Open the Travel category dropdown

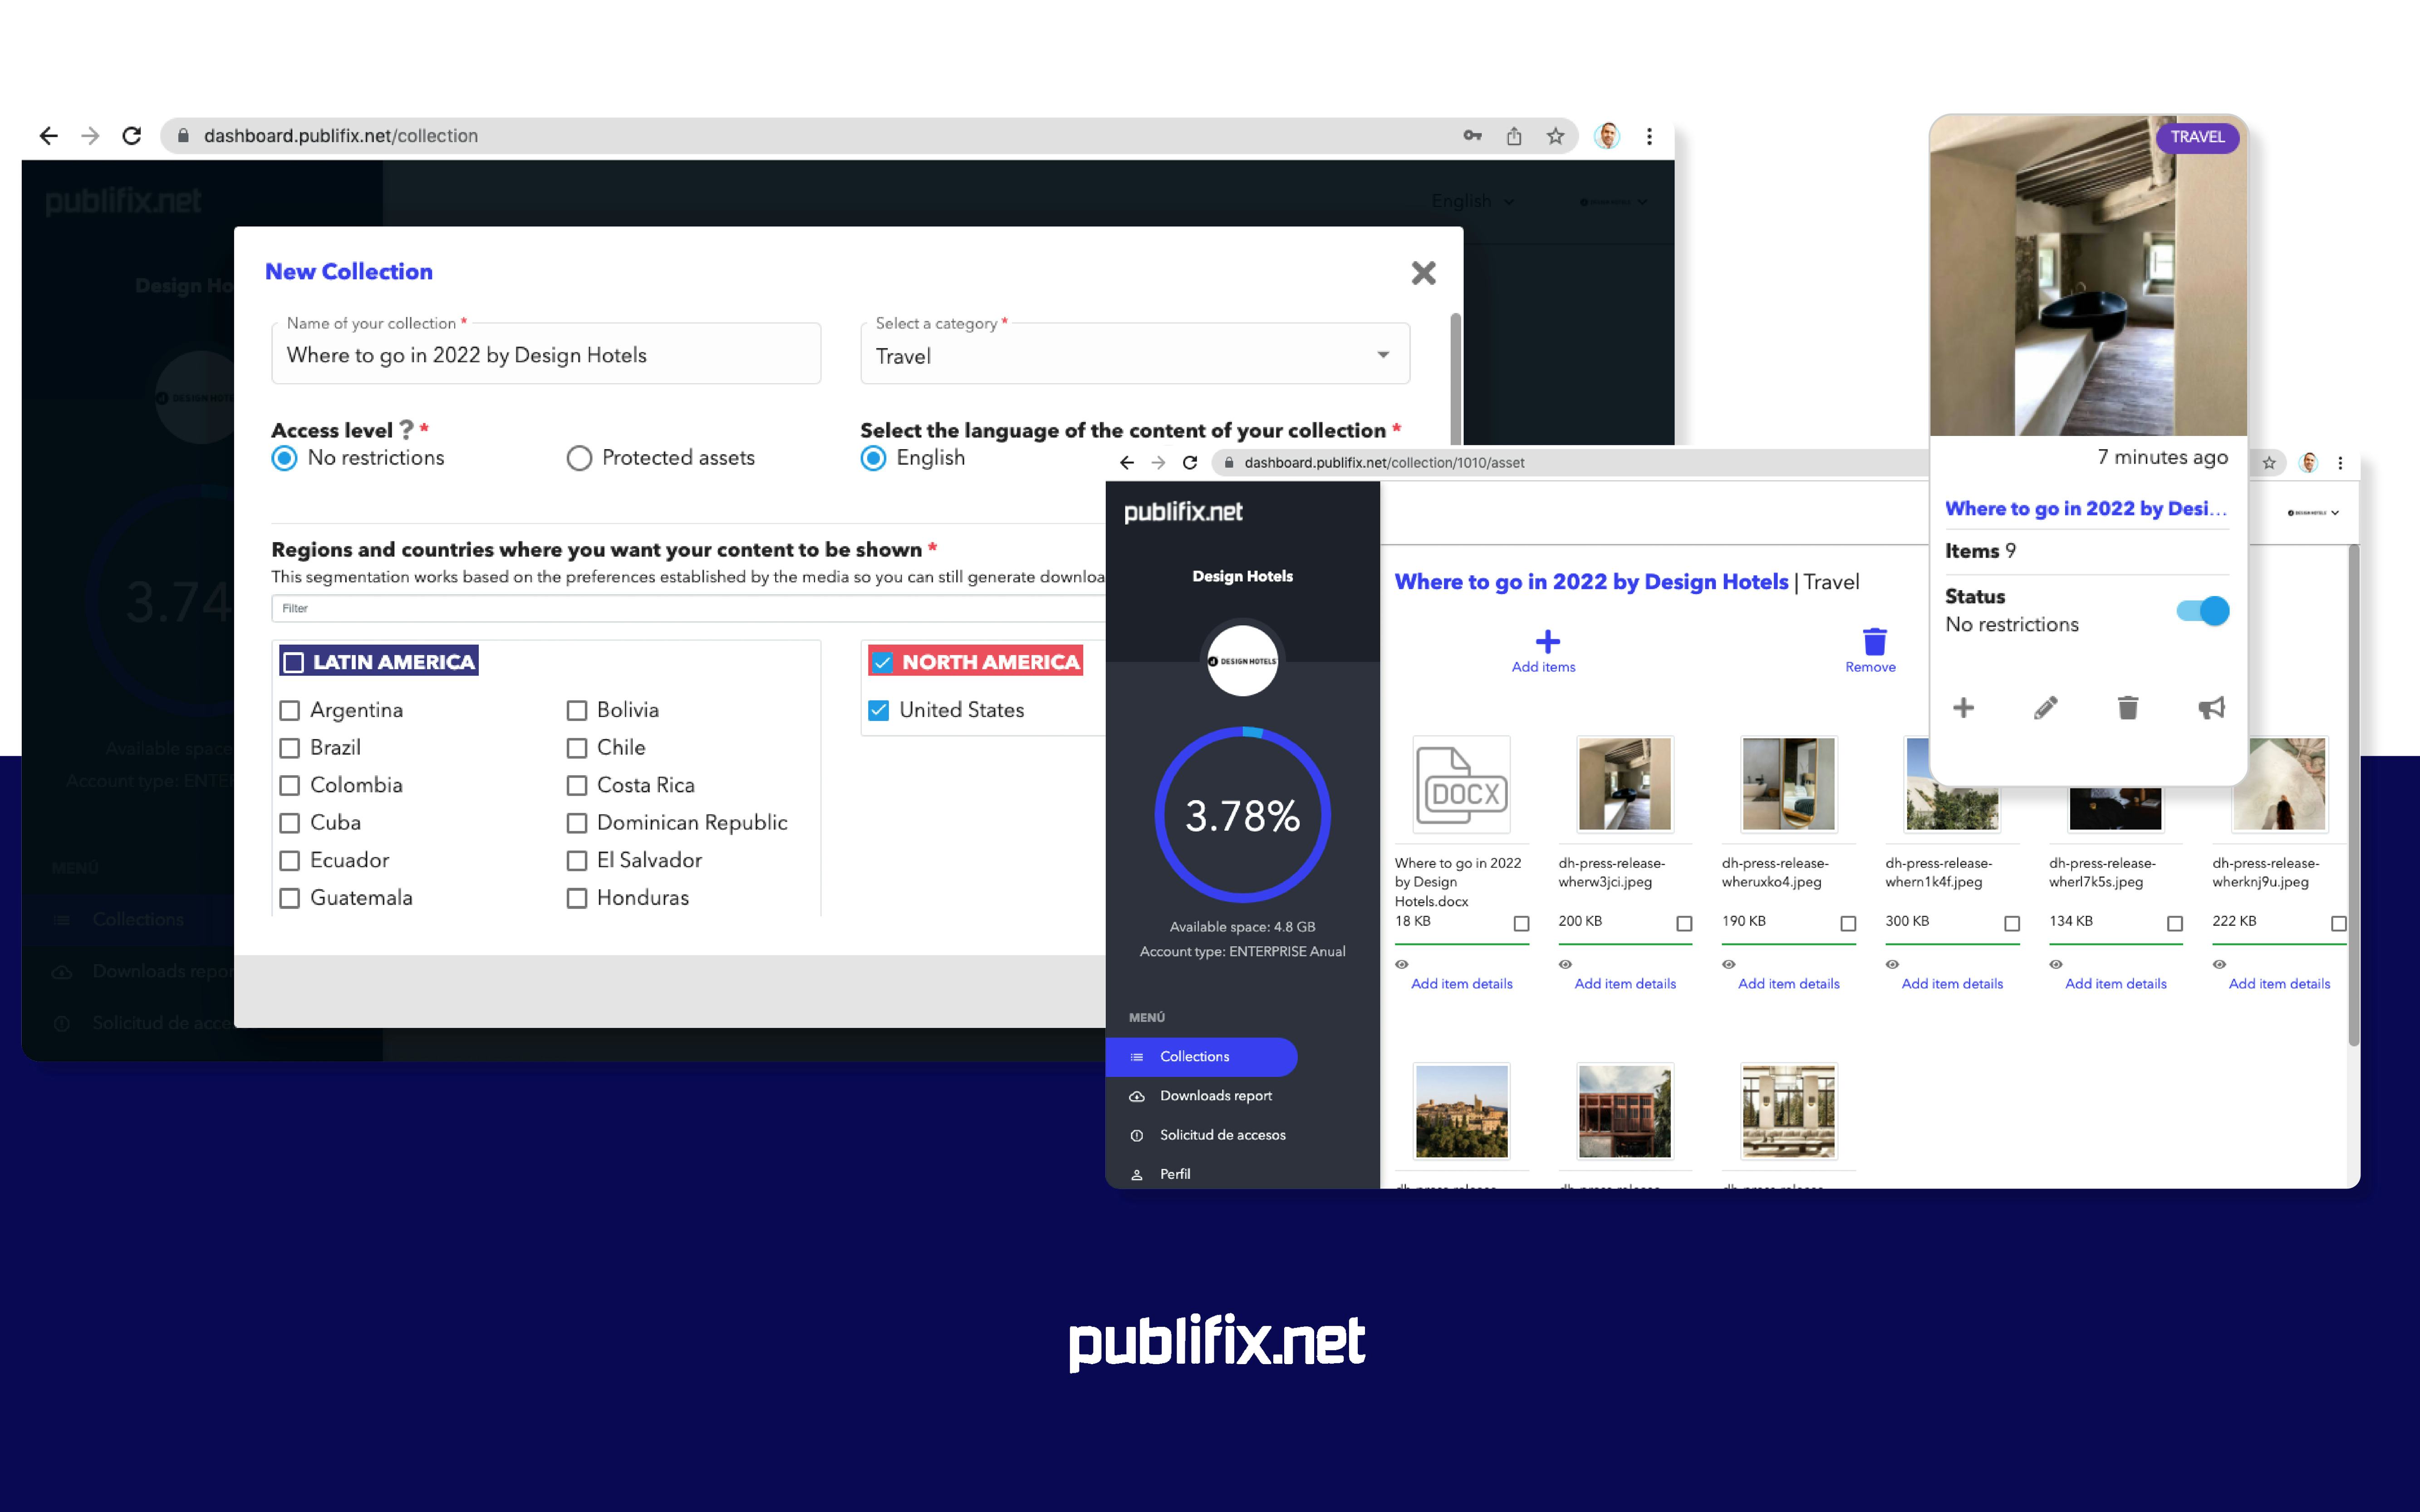[1134, 355]
